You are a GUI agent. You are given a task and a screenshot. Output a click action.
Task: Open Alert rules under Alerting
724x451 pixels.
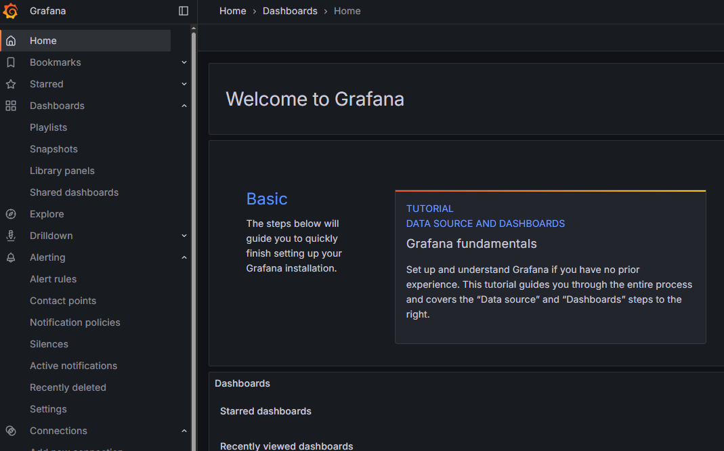54,279
